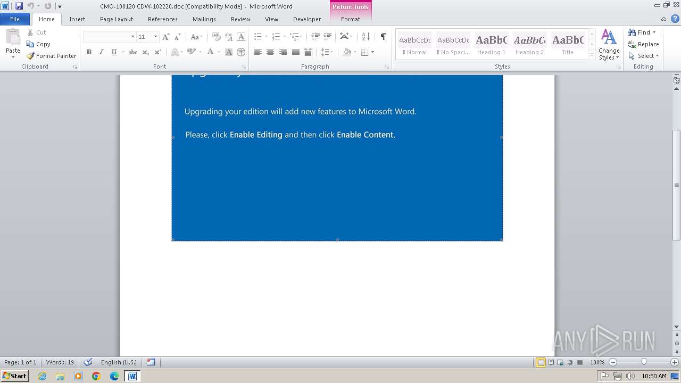Apply the No Spacing style
Screen dimensions: 681x383
pyautogui.click(x=453, y=45)
